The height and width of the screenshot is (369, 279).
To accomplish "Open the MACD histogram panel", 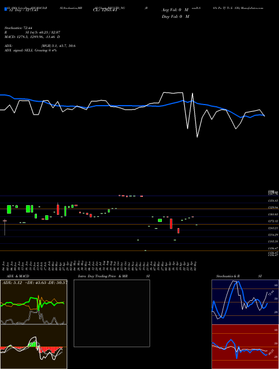I will click(x=33, y=347).
